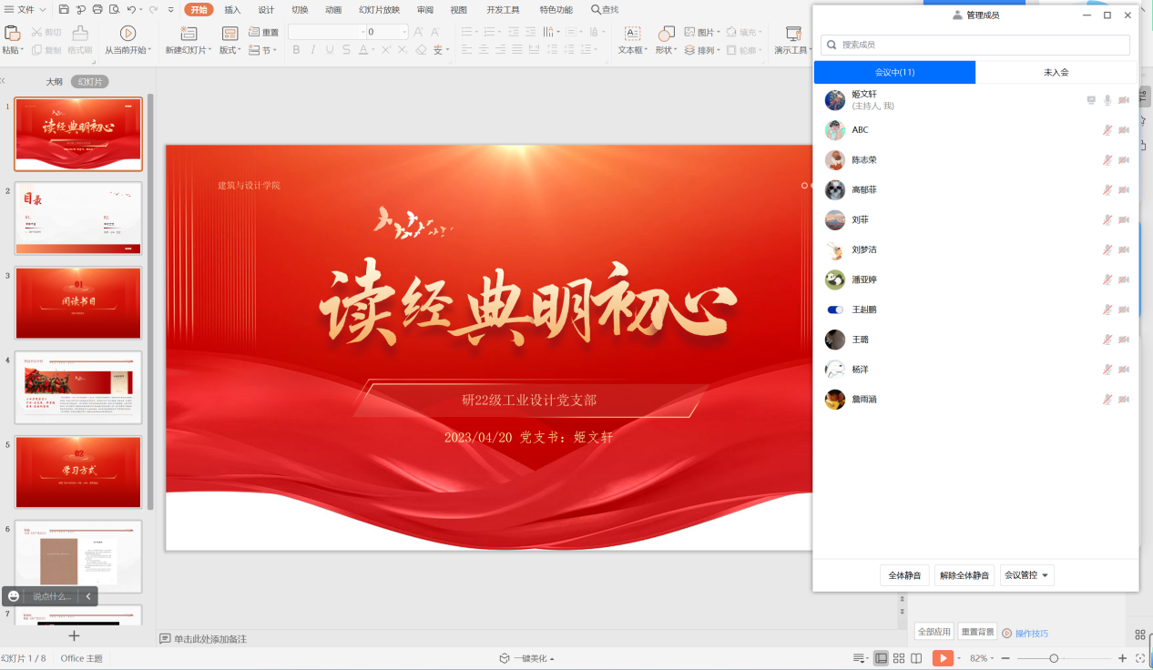
Task: Open the 插入 ribbon tab
Action: click(x=232, y=10)
